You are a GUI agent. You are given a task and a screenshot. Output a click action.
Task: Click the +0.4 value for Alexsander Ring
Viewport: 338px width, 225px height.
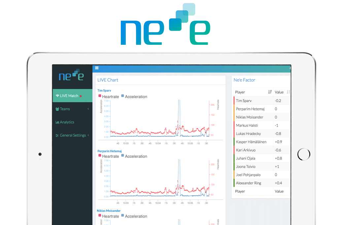point(278,183)
